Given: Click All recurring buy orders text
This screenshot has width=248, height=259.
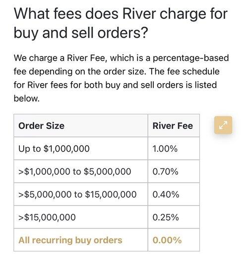Looking at the screenshot, I should 70,240.
